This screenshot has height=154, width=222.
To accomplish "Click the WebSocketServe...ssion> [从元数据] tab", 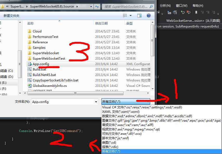I will click(193, 20).
